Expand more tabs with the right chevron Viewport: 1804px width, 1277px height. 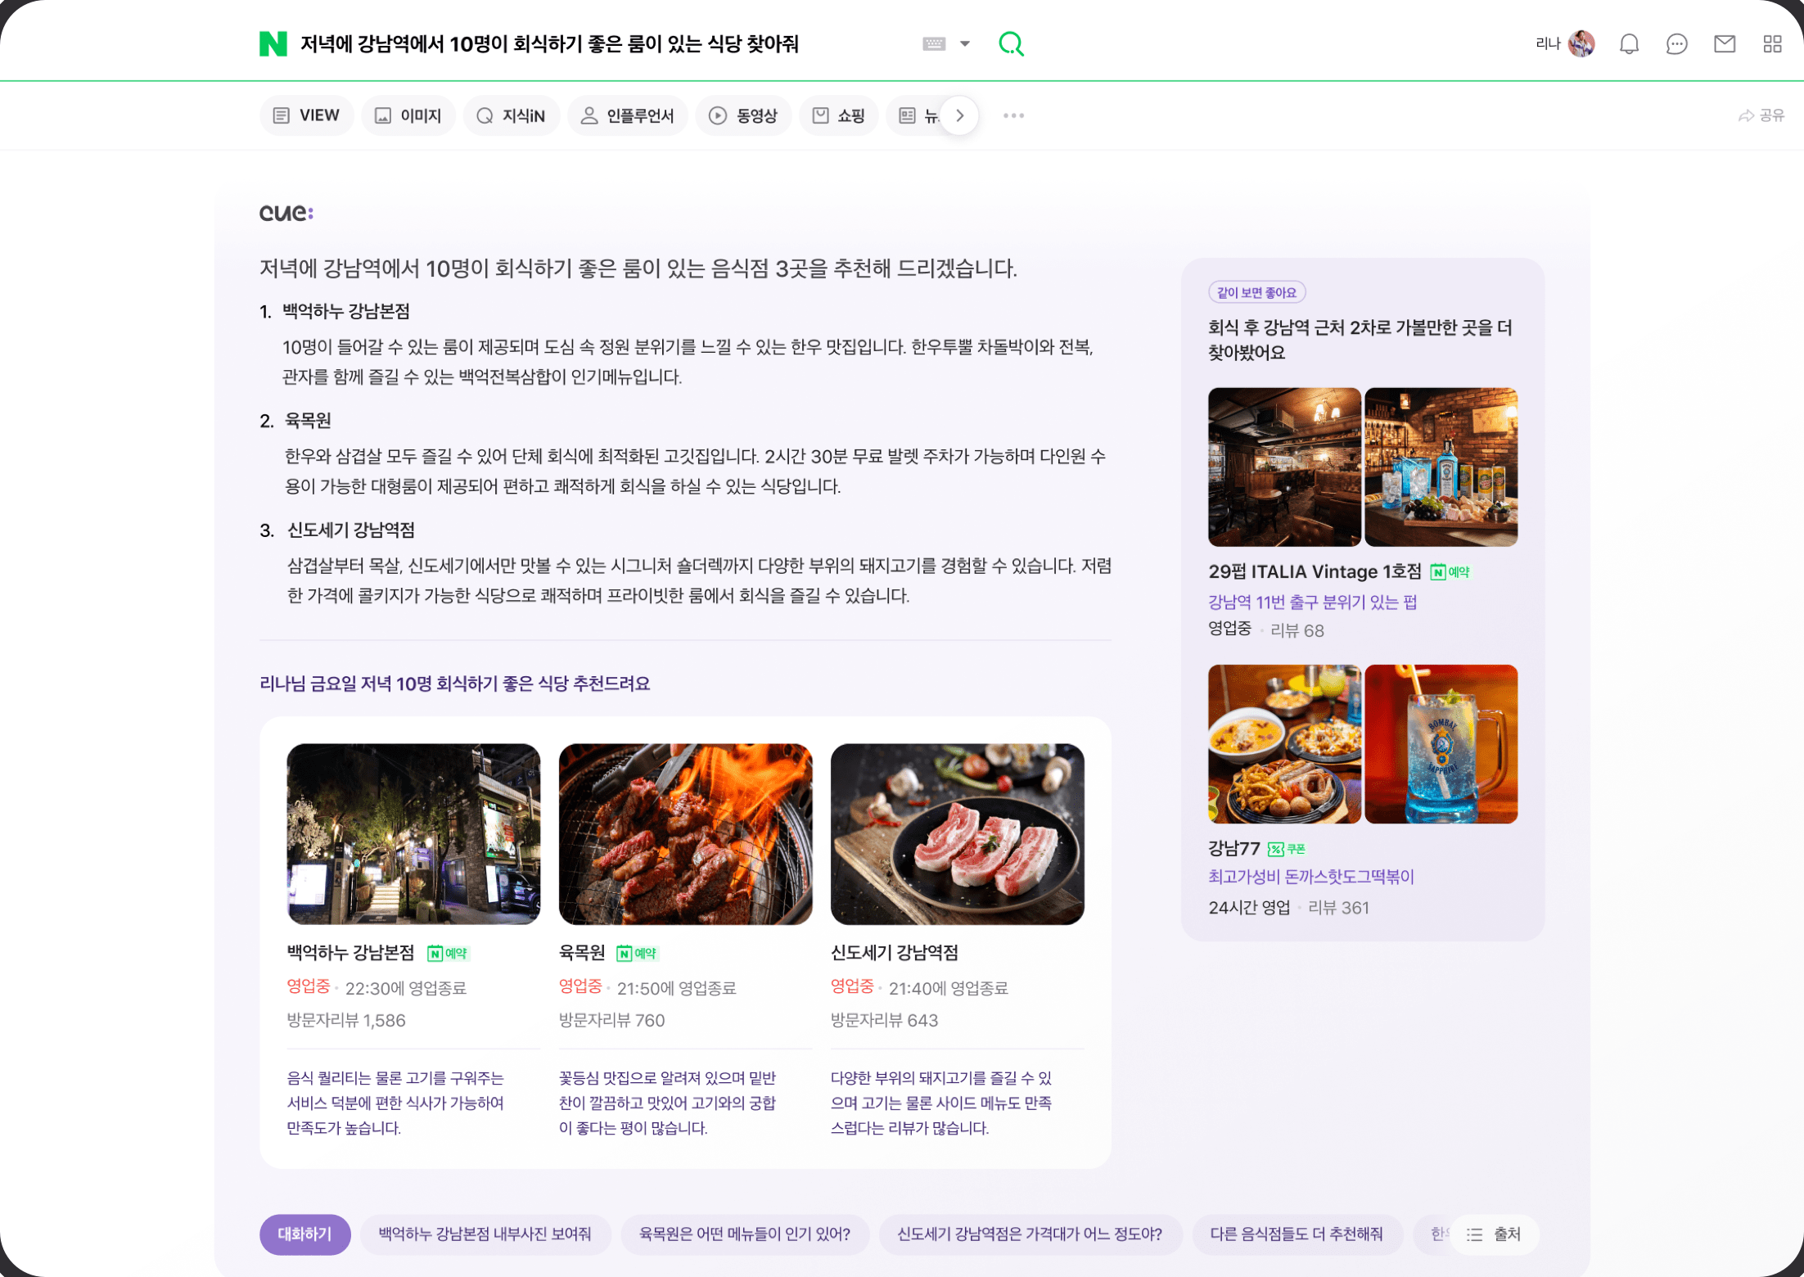coord(960,115)
